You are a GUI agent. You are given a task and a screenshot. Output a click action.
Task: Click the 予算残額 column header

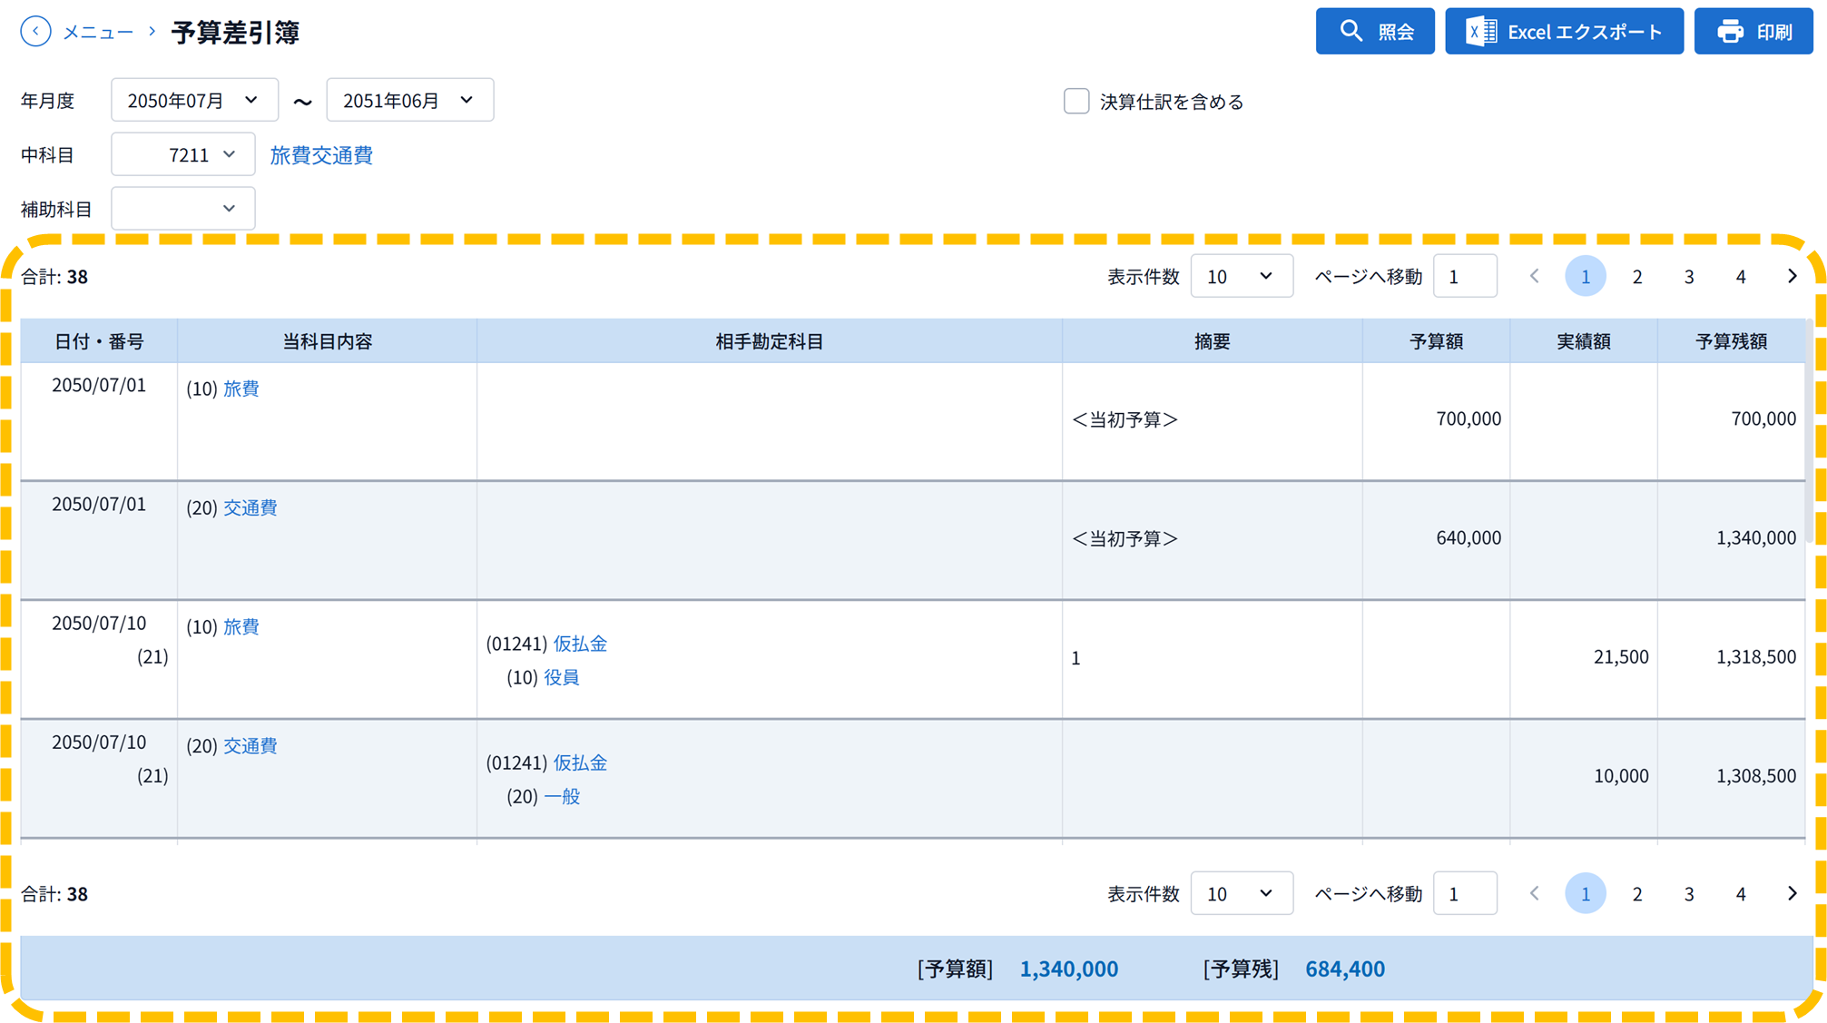(x=1731, y=341)
